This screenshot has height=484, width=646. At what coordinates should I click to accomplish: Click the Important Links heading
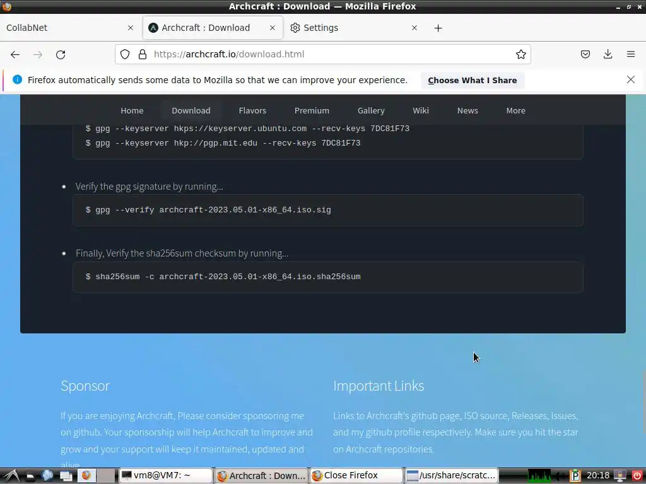pos(379,386)
